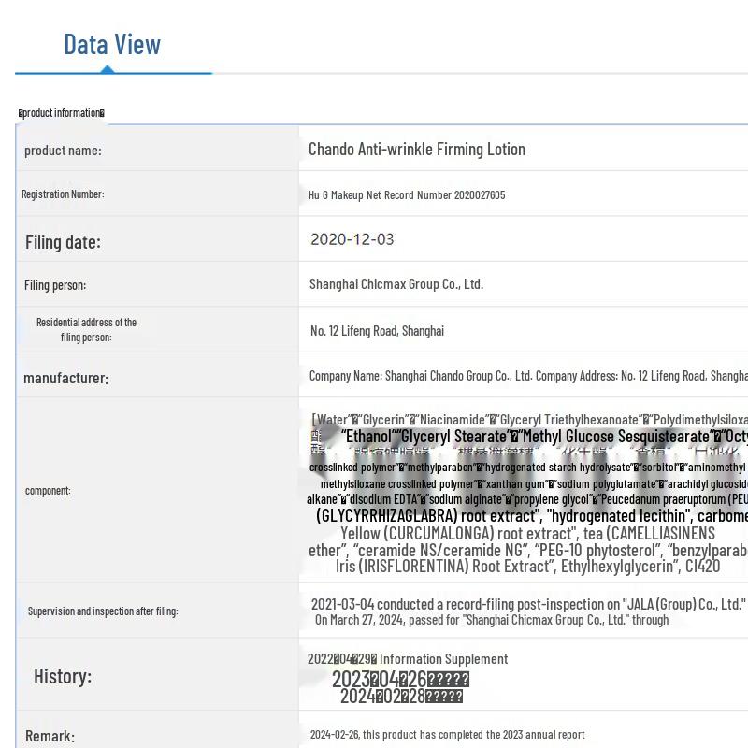
Task: Select product name 'Chando Anti-wrinkle Firming Lotion'
Action: [417, 150]
